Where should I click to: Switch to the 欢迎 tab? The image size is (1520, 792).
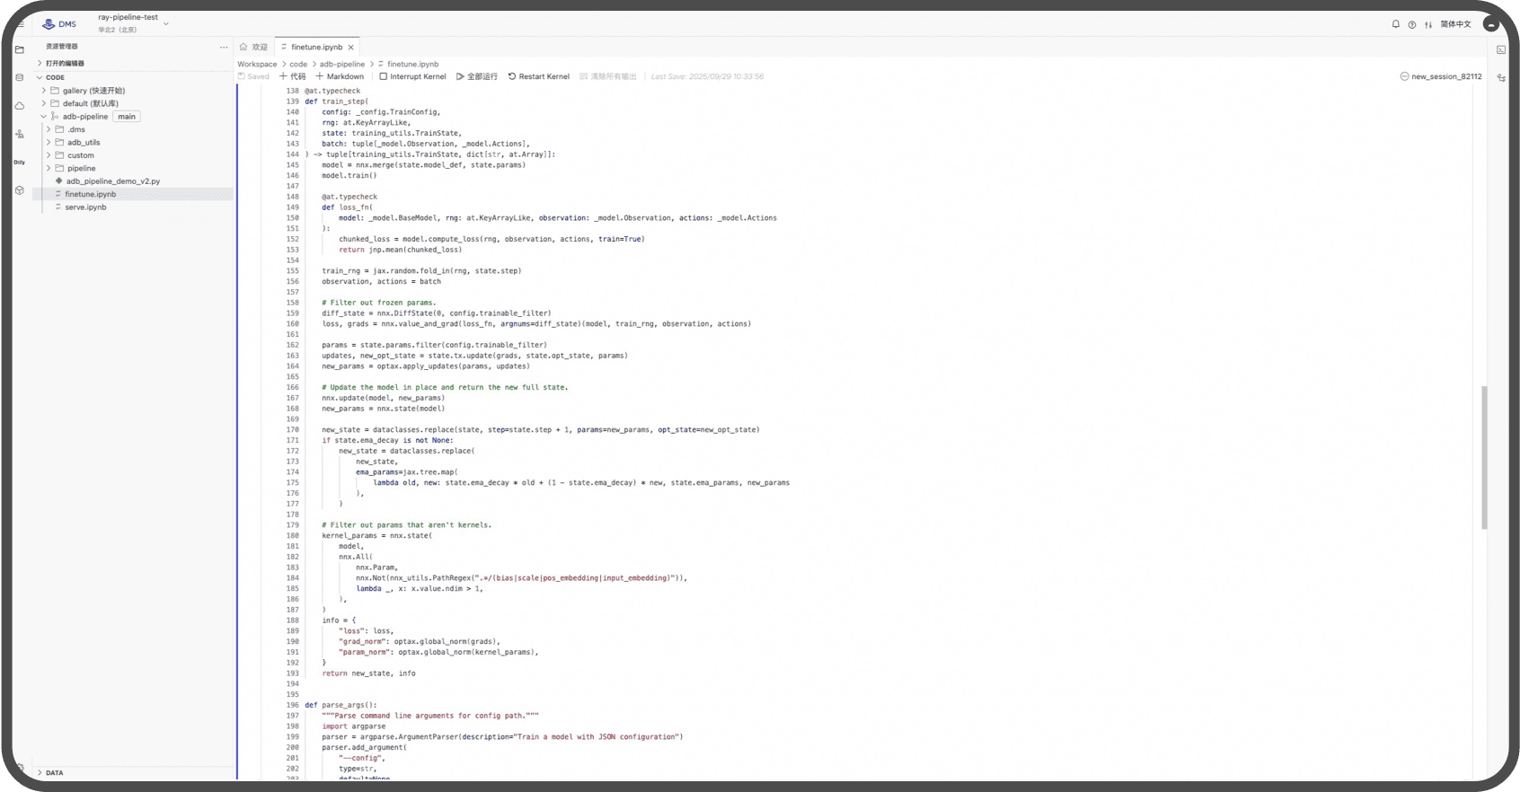254,47
